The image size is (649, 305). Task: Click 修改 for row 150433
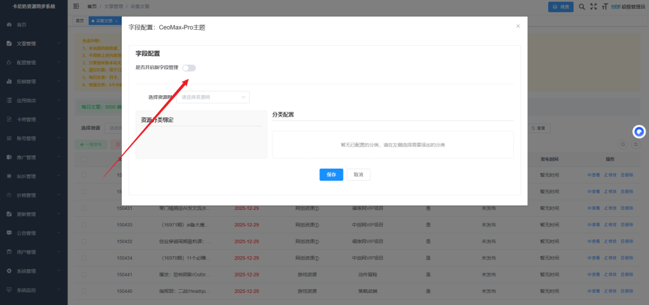tap(610, 224)
